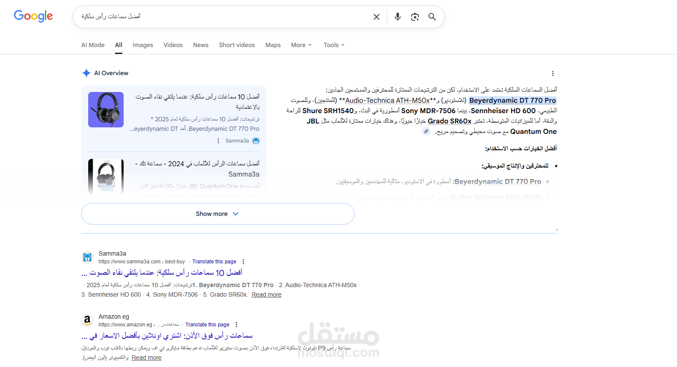Switch to Maps tab
677x367 pixels.
[x=273, y=45]
